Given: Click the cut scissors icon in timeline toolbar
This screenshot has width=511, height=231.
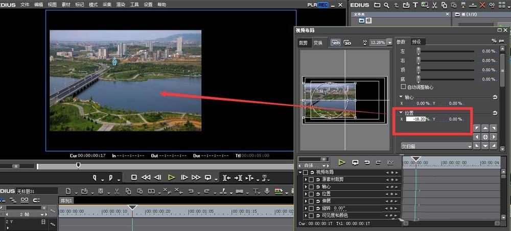Looking at the screenshot, I should click(x=117, y=191).
